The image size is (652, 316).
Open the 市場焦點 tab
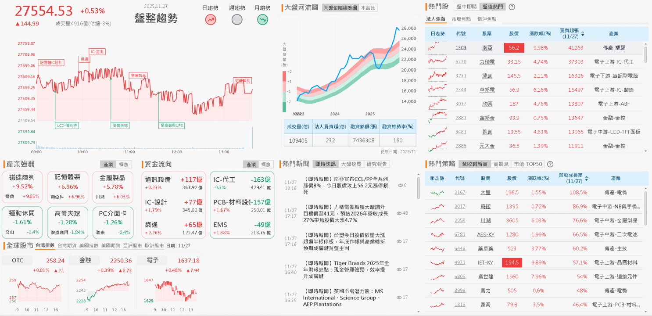pyautogui.click(x=461, y=19)
